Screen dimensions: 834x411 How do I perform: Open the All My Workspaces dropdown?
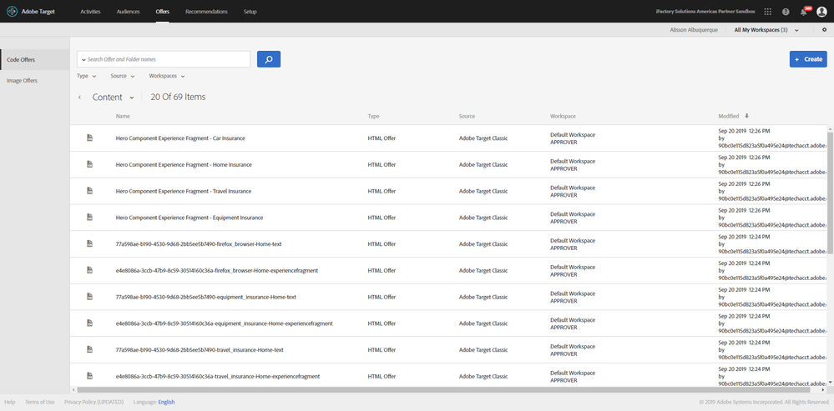tap(766, 30)
